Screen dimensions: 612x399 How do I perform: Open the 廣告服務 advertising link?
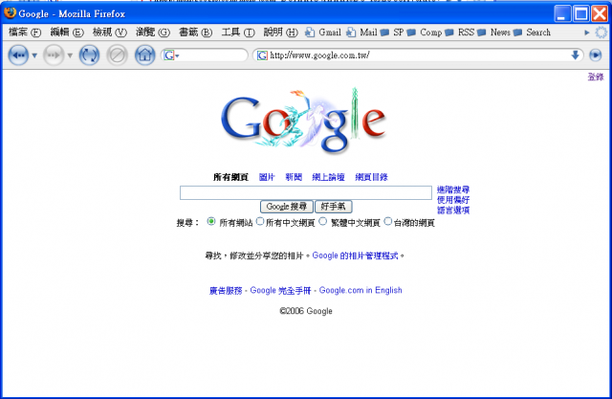point(226,291)
